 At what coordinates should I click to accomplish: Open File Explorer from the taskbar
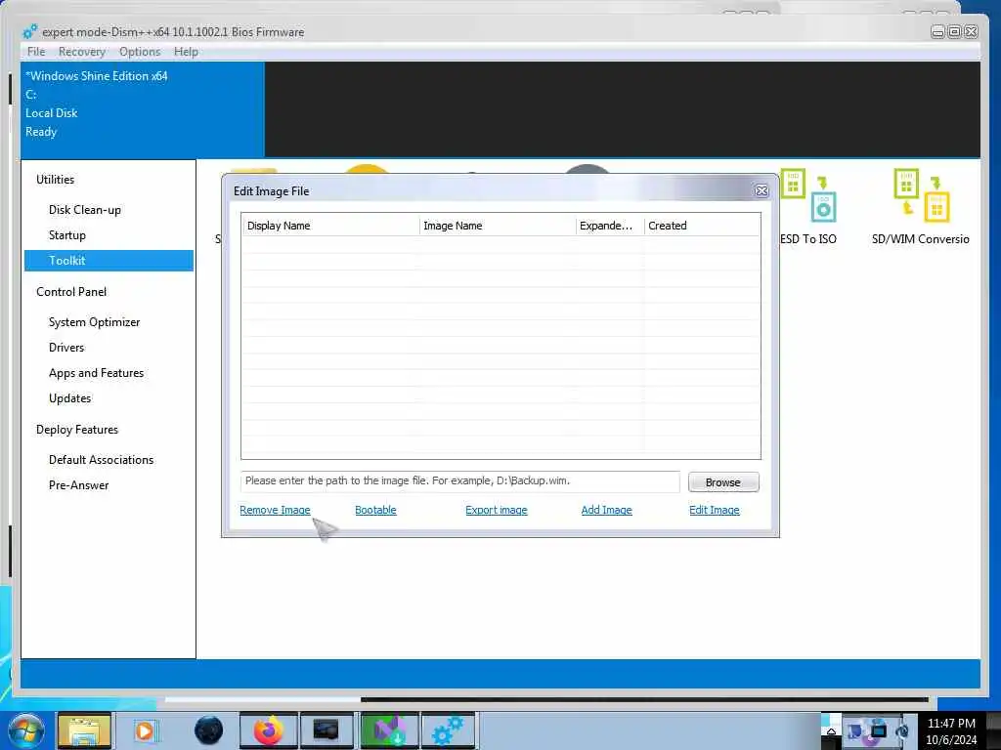[85, 730]
